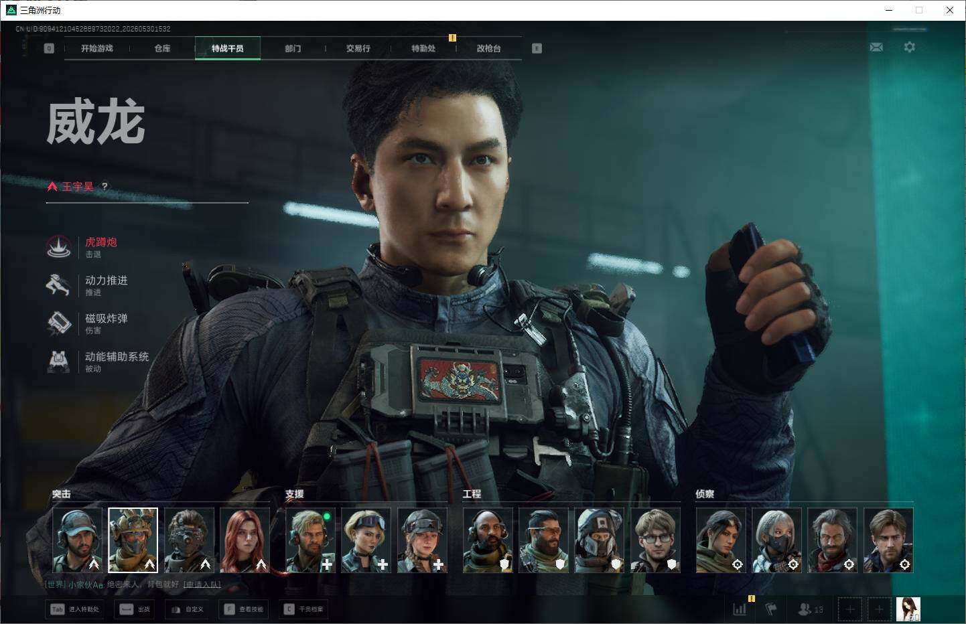966x624 pixels.
Task: Select last 侦察 operator portrait
Action: point(888,540)
